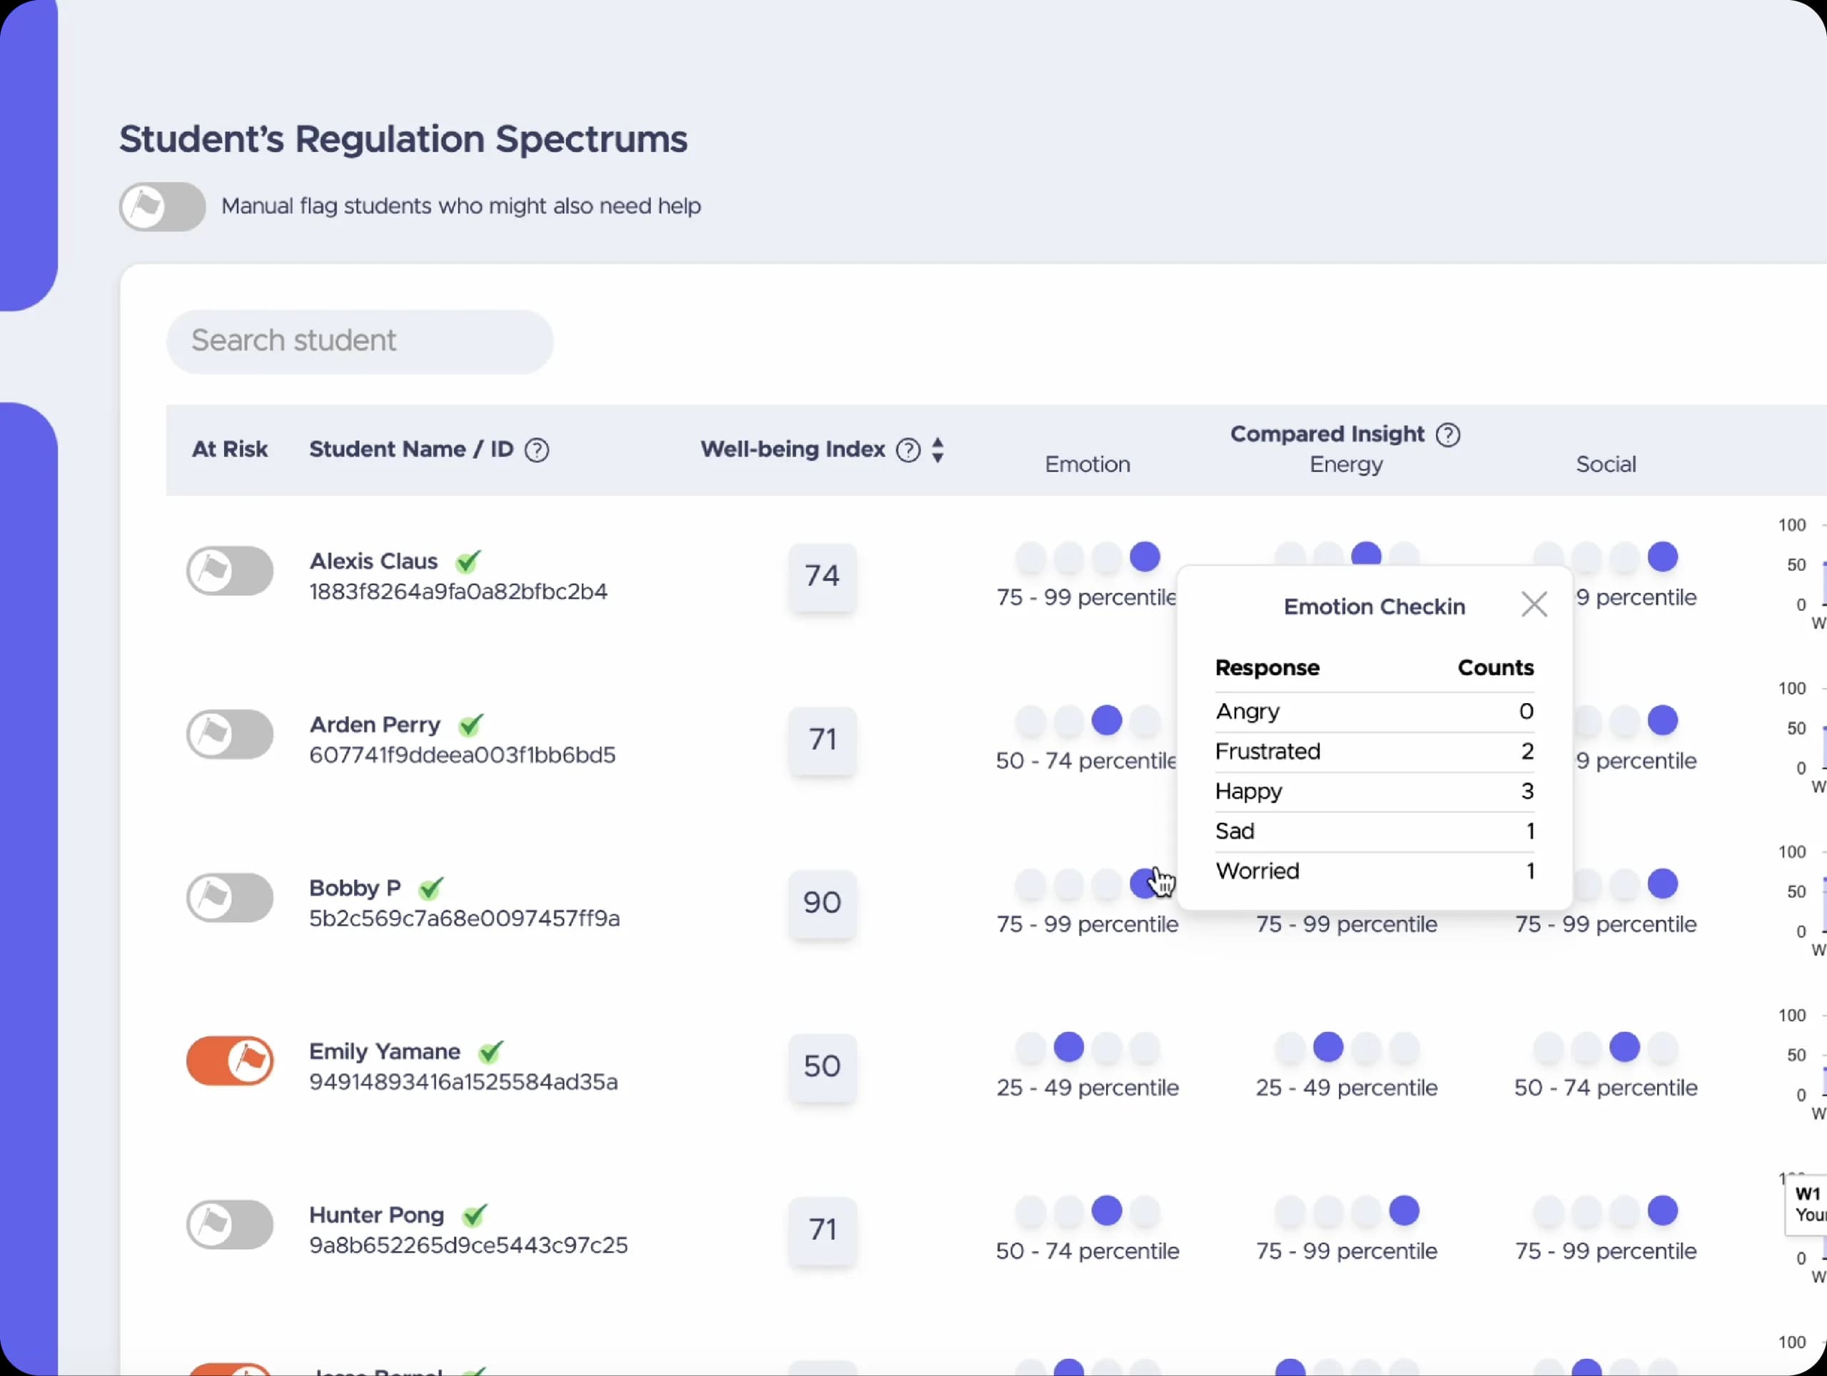Flag Alexis Claus as at risk
Image resolution: width=1827 pixels, height=1376 pixels.
click(230, 571)
